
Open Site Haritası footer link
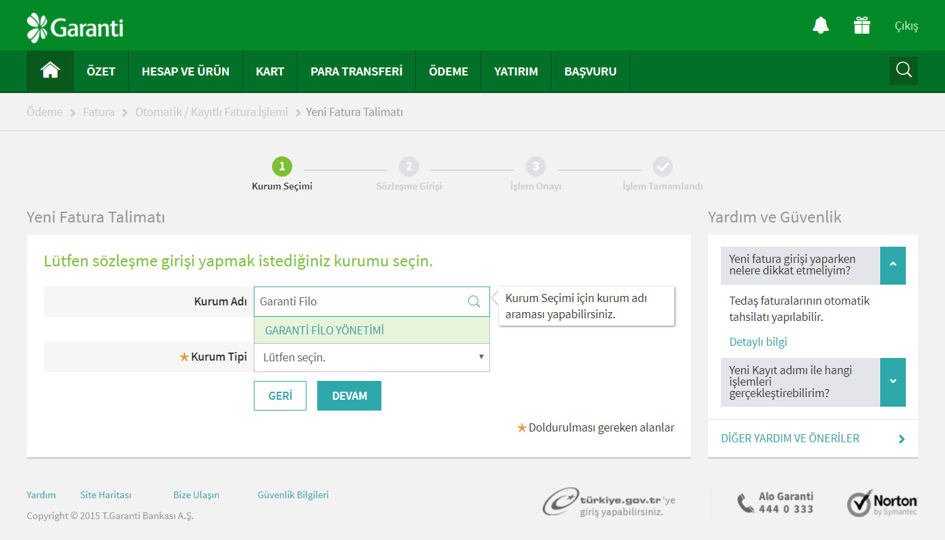click(105, 495)
